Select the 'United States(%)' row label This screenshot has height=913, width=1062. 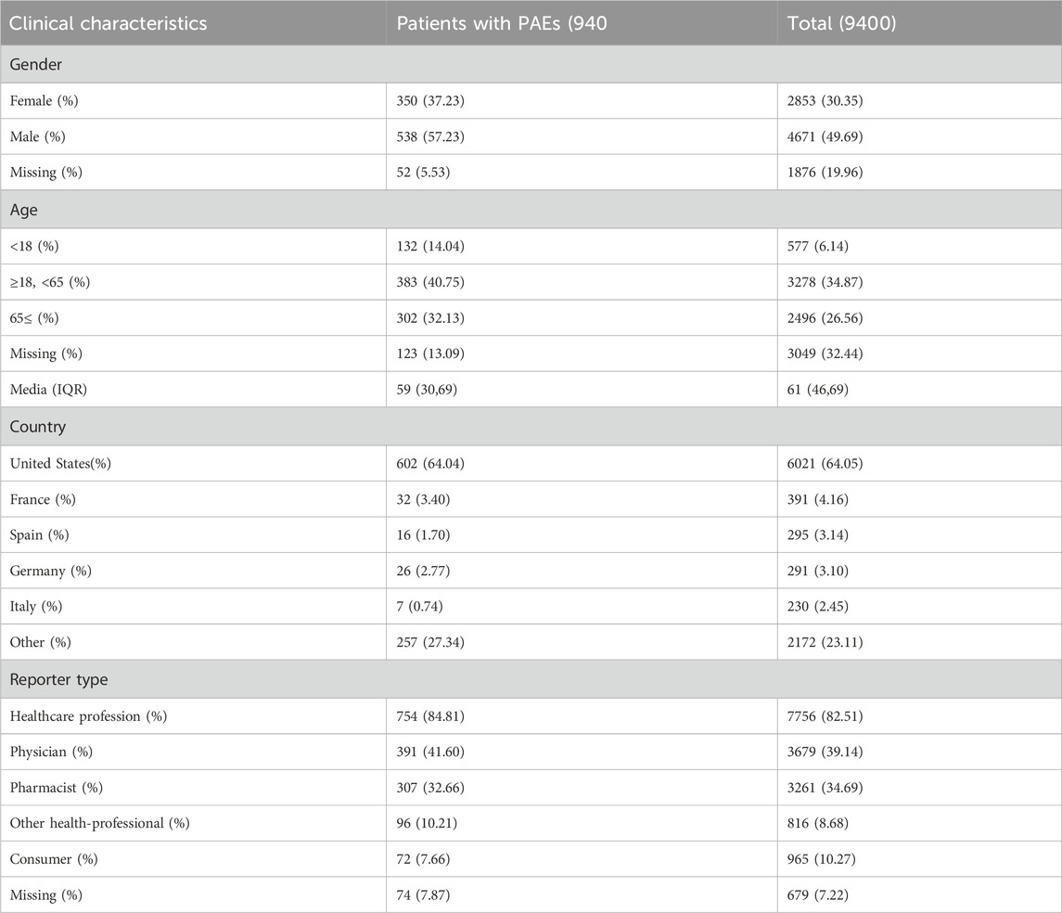(x=60, y=464)
